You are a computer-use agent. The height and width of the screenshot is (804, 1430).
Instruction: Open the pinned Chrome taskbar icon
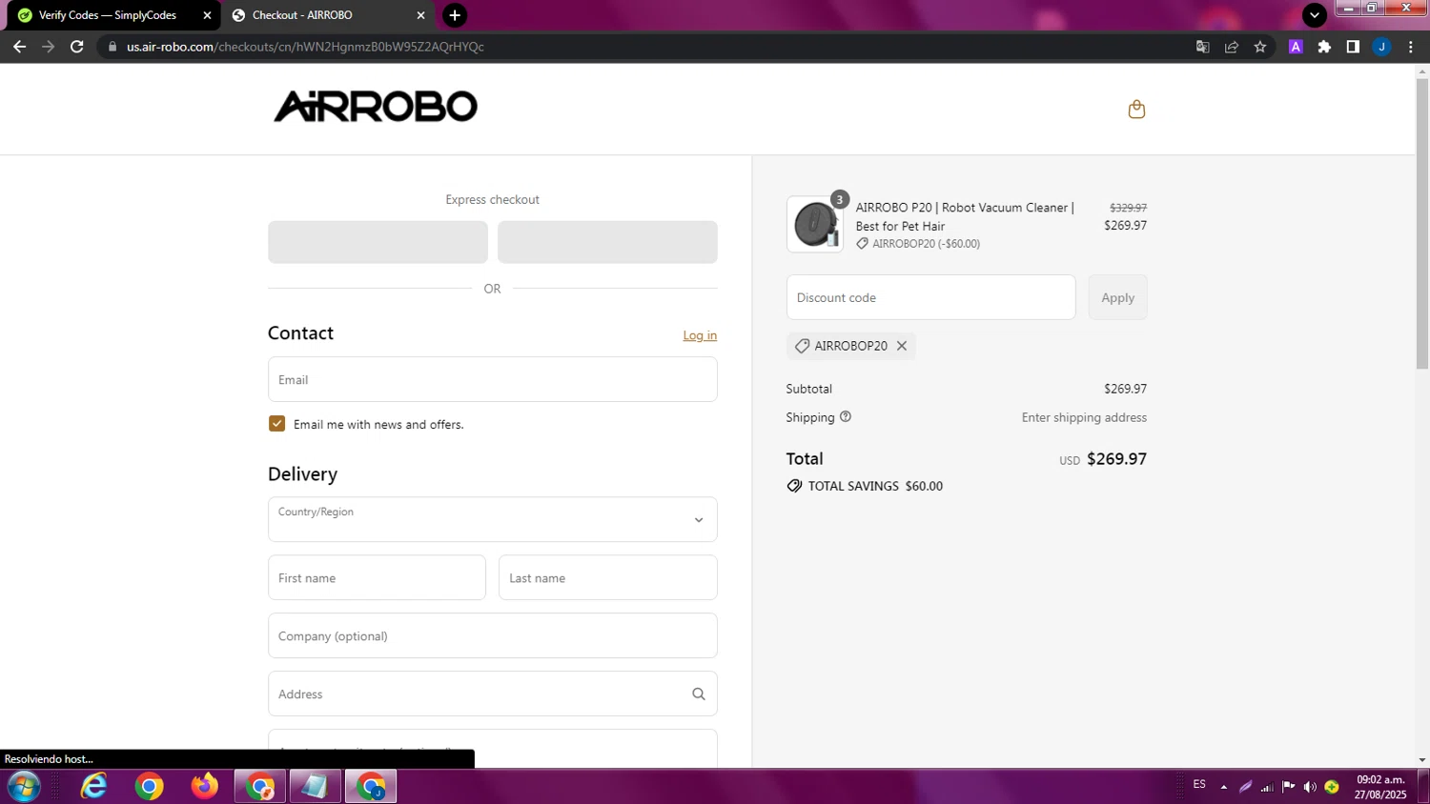click(x=149, y=787)
